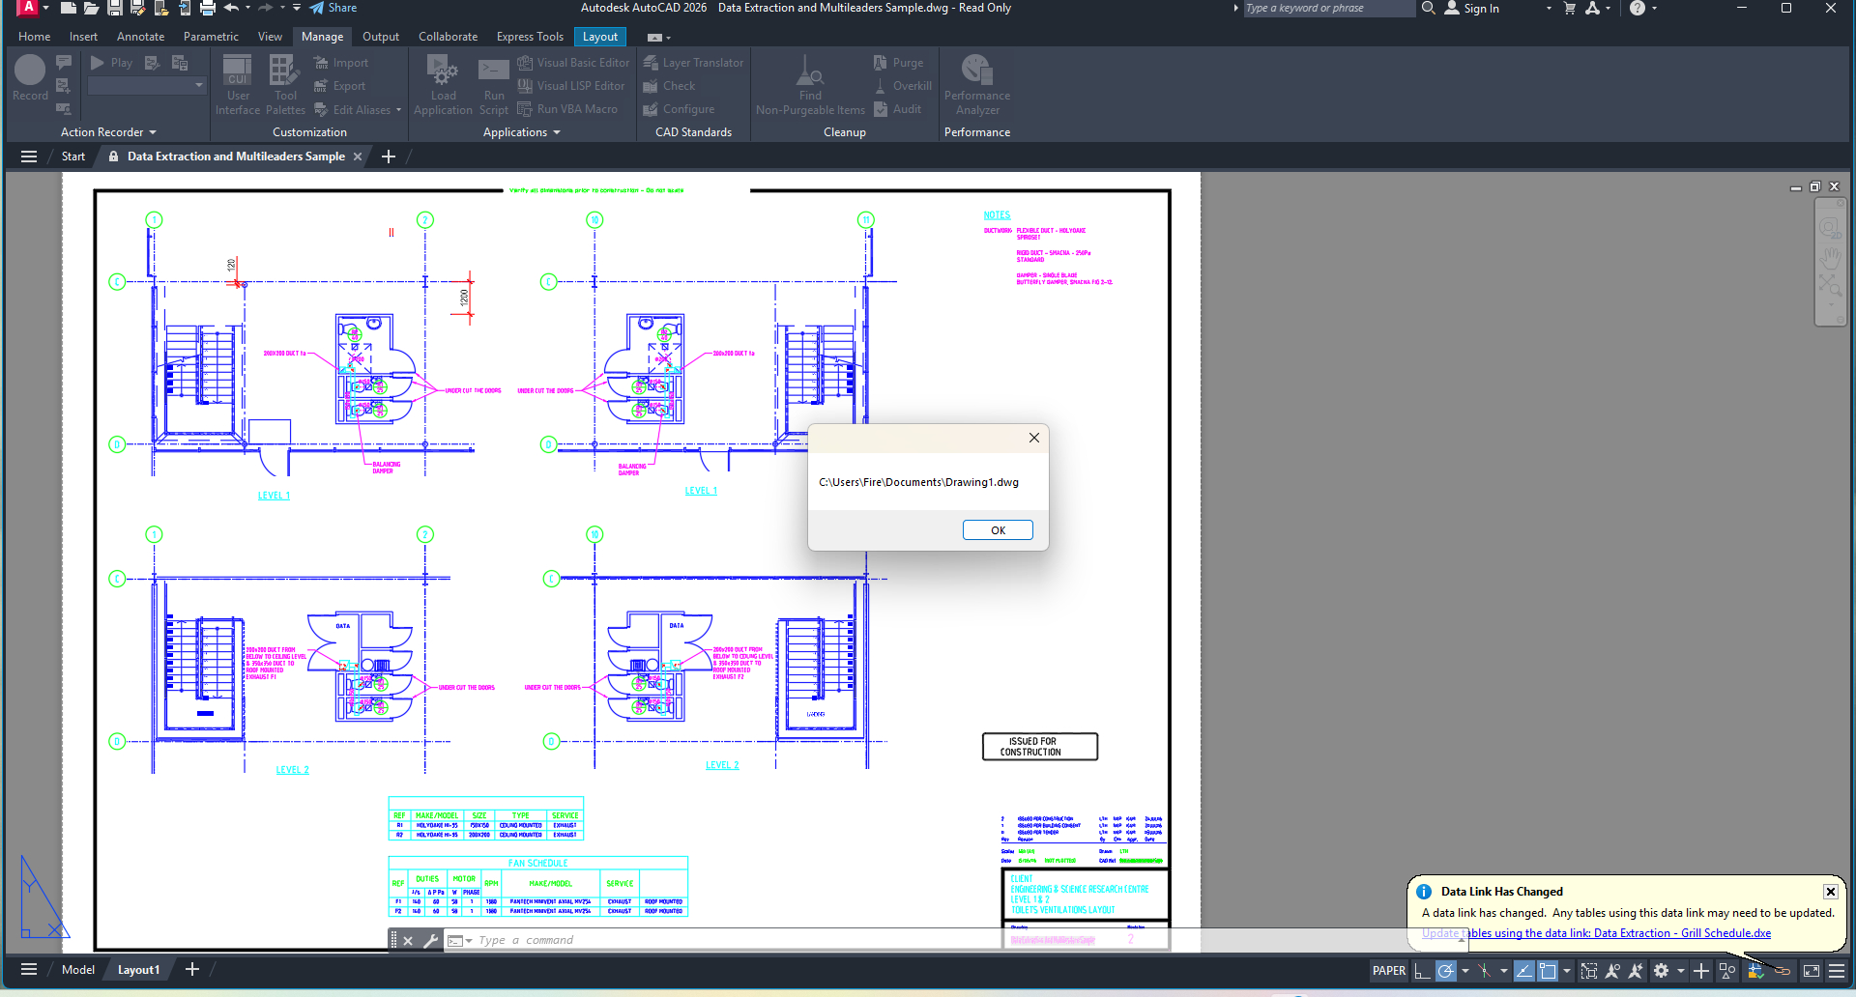Toggle Isometric Drafting in the status bar
1856x997 pixels.
point(1485,971)
